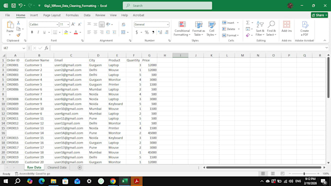Switch to the Review ribbon tab
331x186 pixels.
click(100, 15)
